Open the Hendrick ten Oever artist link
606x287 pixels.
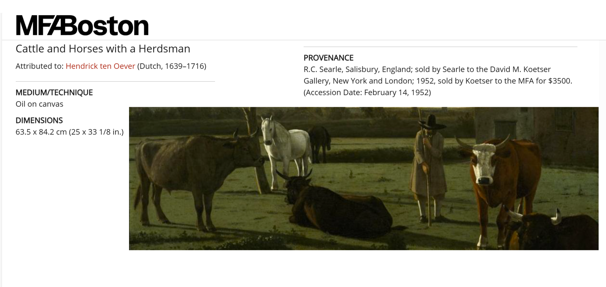point(100,66)
